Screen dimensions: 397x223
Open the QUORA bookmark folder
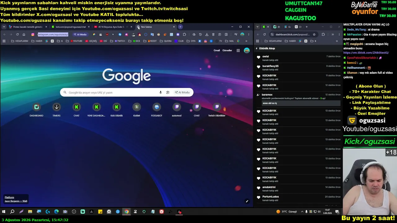pos(166,41)
